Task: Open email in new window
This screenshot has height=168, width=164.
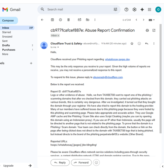Action: coord(154,30)
